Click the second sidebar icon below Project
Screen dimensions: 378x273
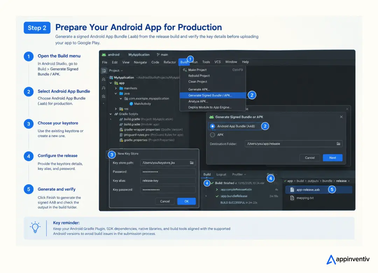pyautogui.click(x=104, y=79)
